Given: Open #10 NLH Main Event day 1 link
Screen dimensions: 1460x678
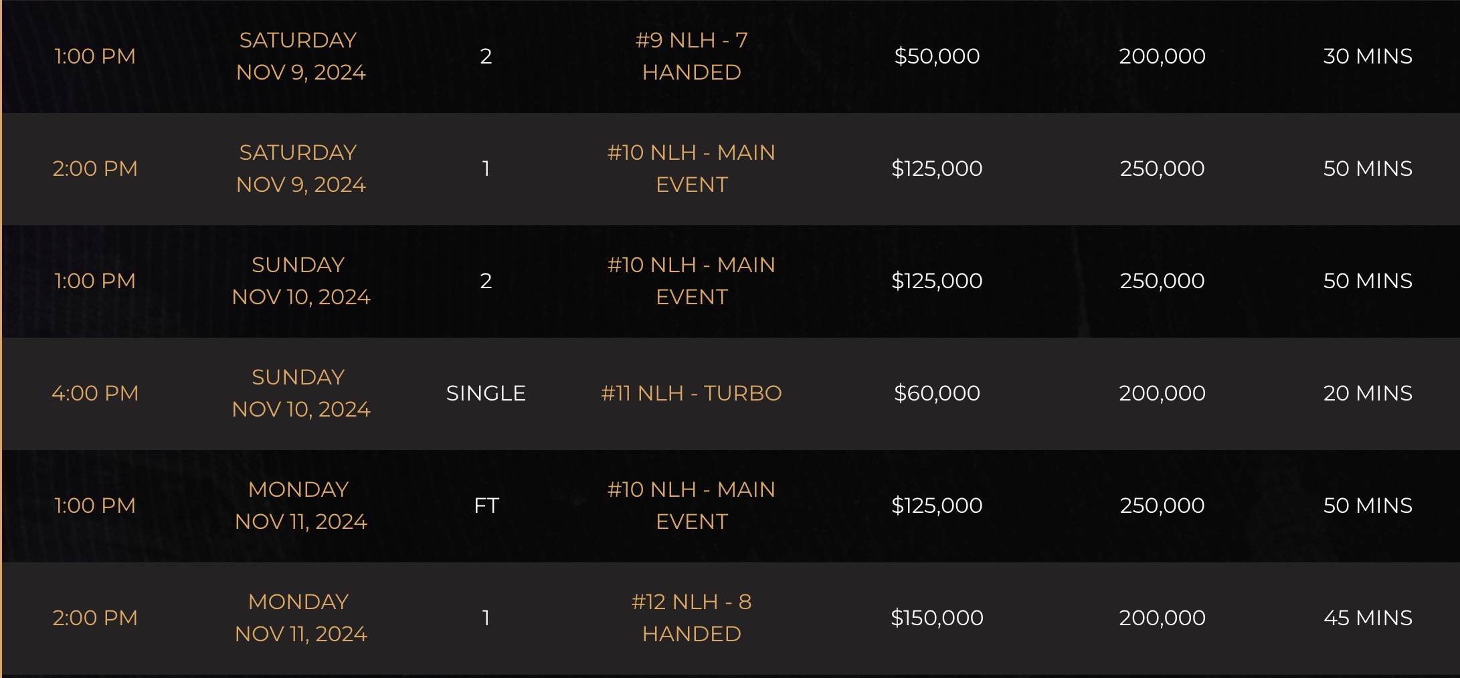Looking at the screenshot, I should (x=691, y=168).
